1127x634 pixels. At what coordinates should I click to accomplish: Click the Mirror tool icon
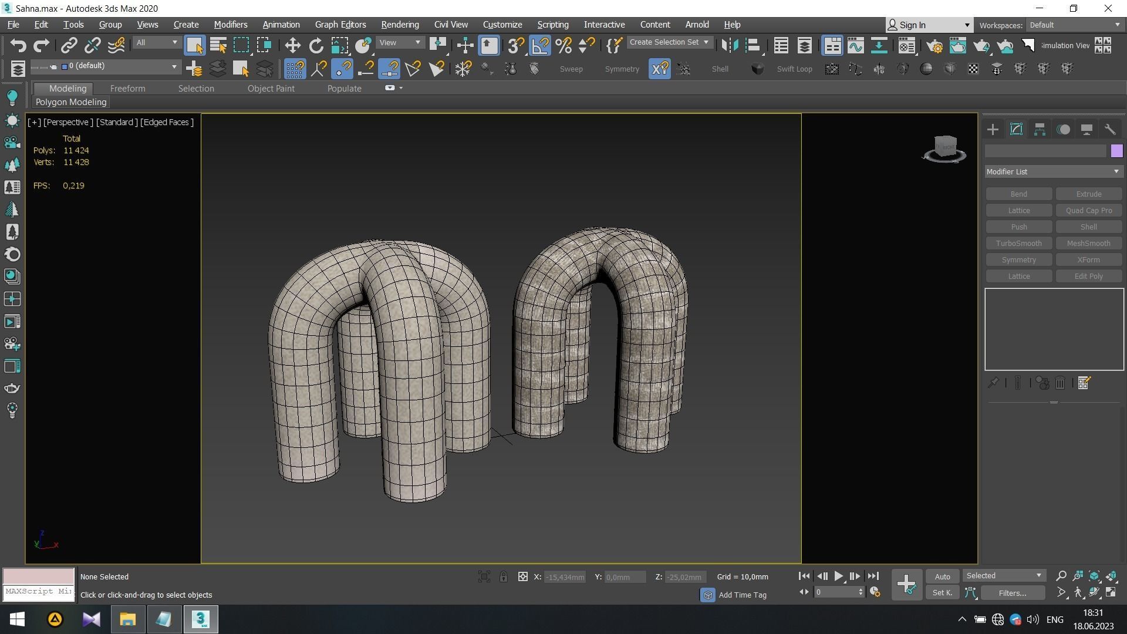(x=729, y=45)
